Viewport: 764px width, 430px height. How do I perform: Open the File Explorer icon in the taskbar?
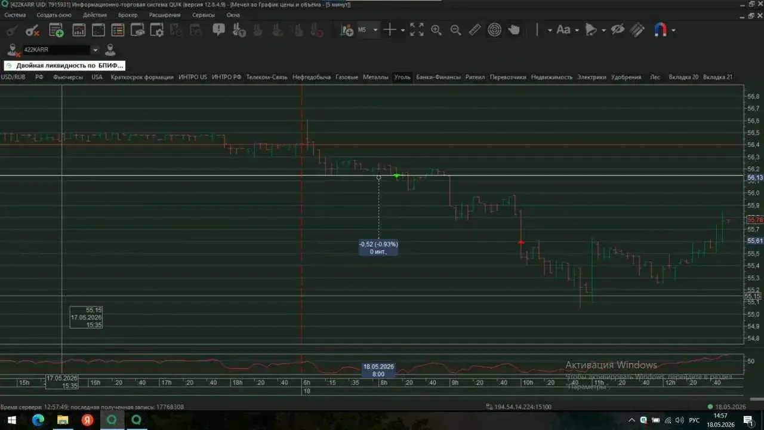(x=63, y=420)
